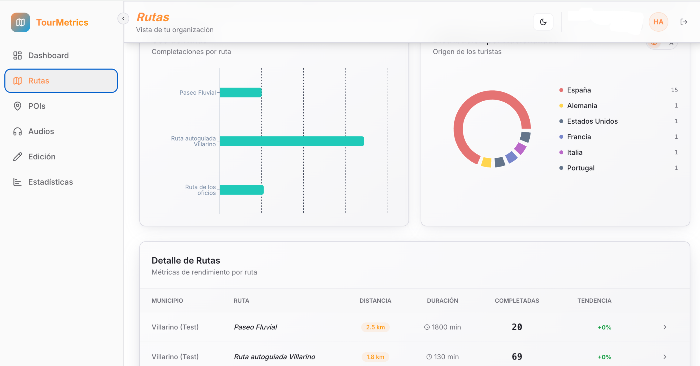Click the 1.8 km distance badge
The image size is (700, 366).
point(375,357)
